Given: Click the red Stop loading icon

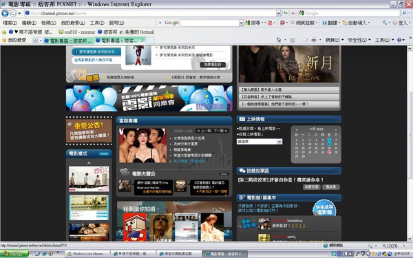Looking at the screenshot, I should point(293,13).
